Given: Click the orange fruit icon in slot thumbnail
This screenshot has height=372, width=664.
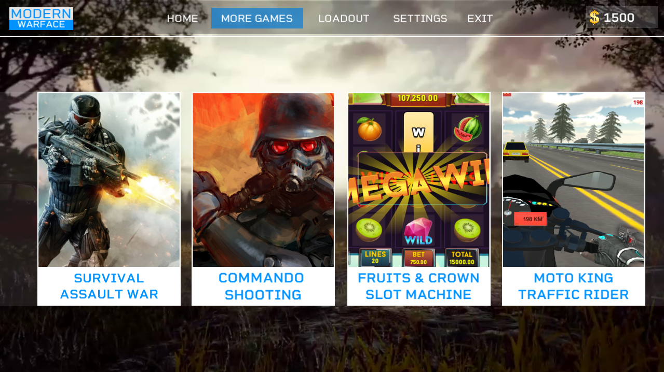Looking at the screenshot, I should click(x=370, y=128).
